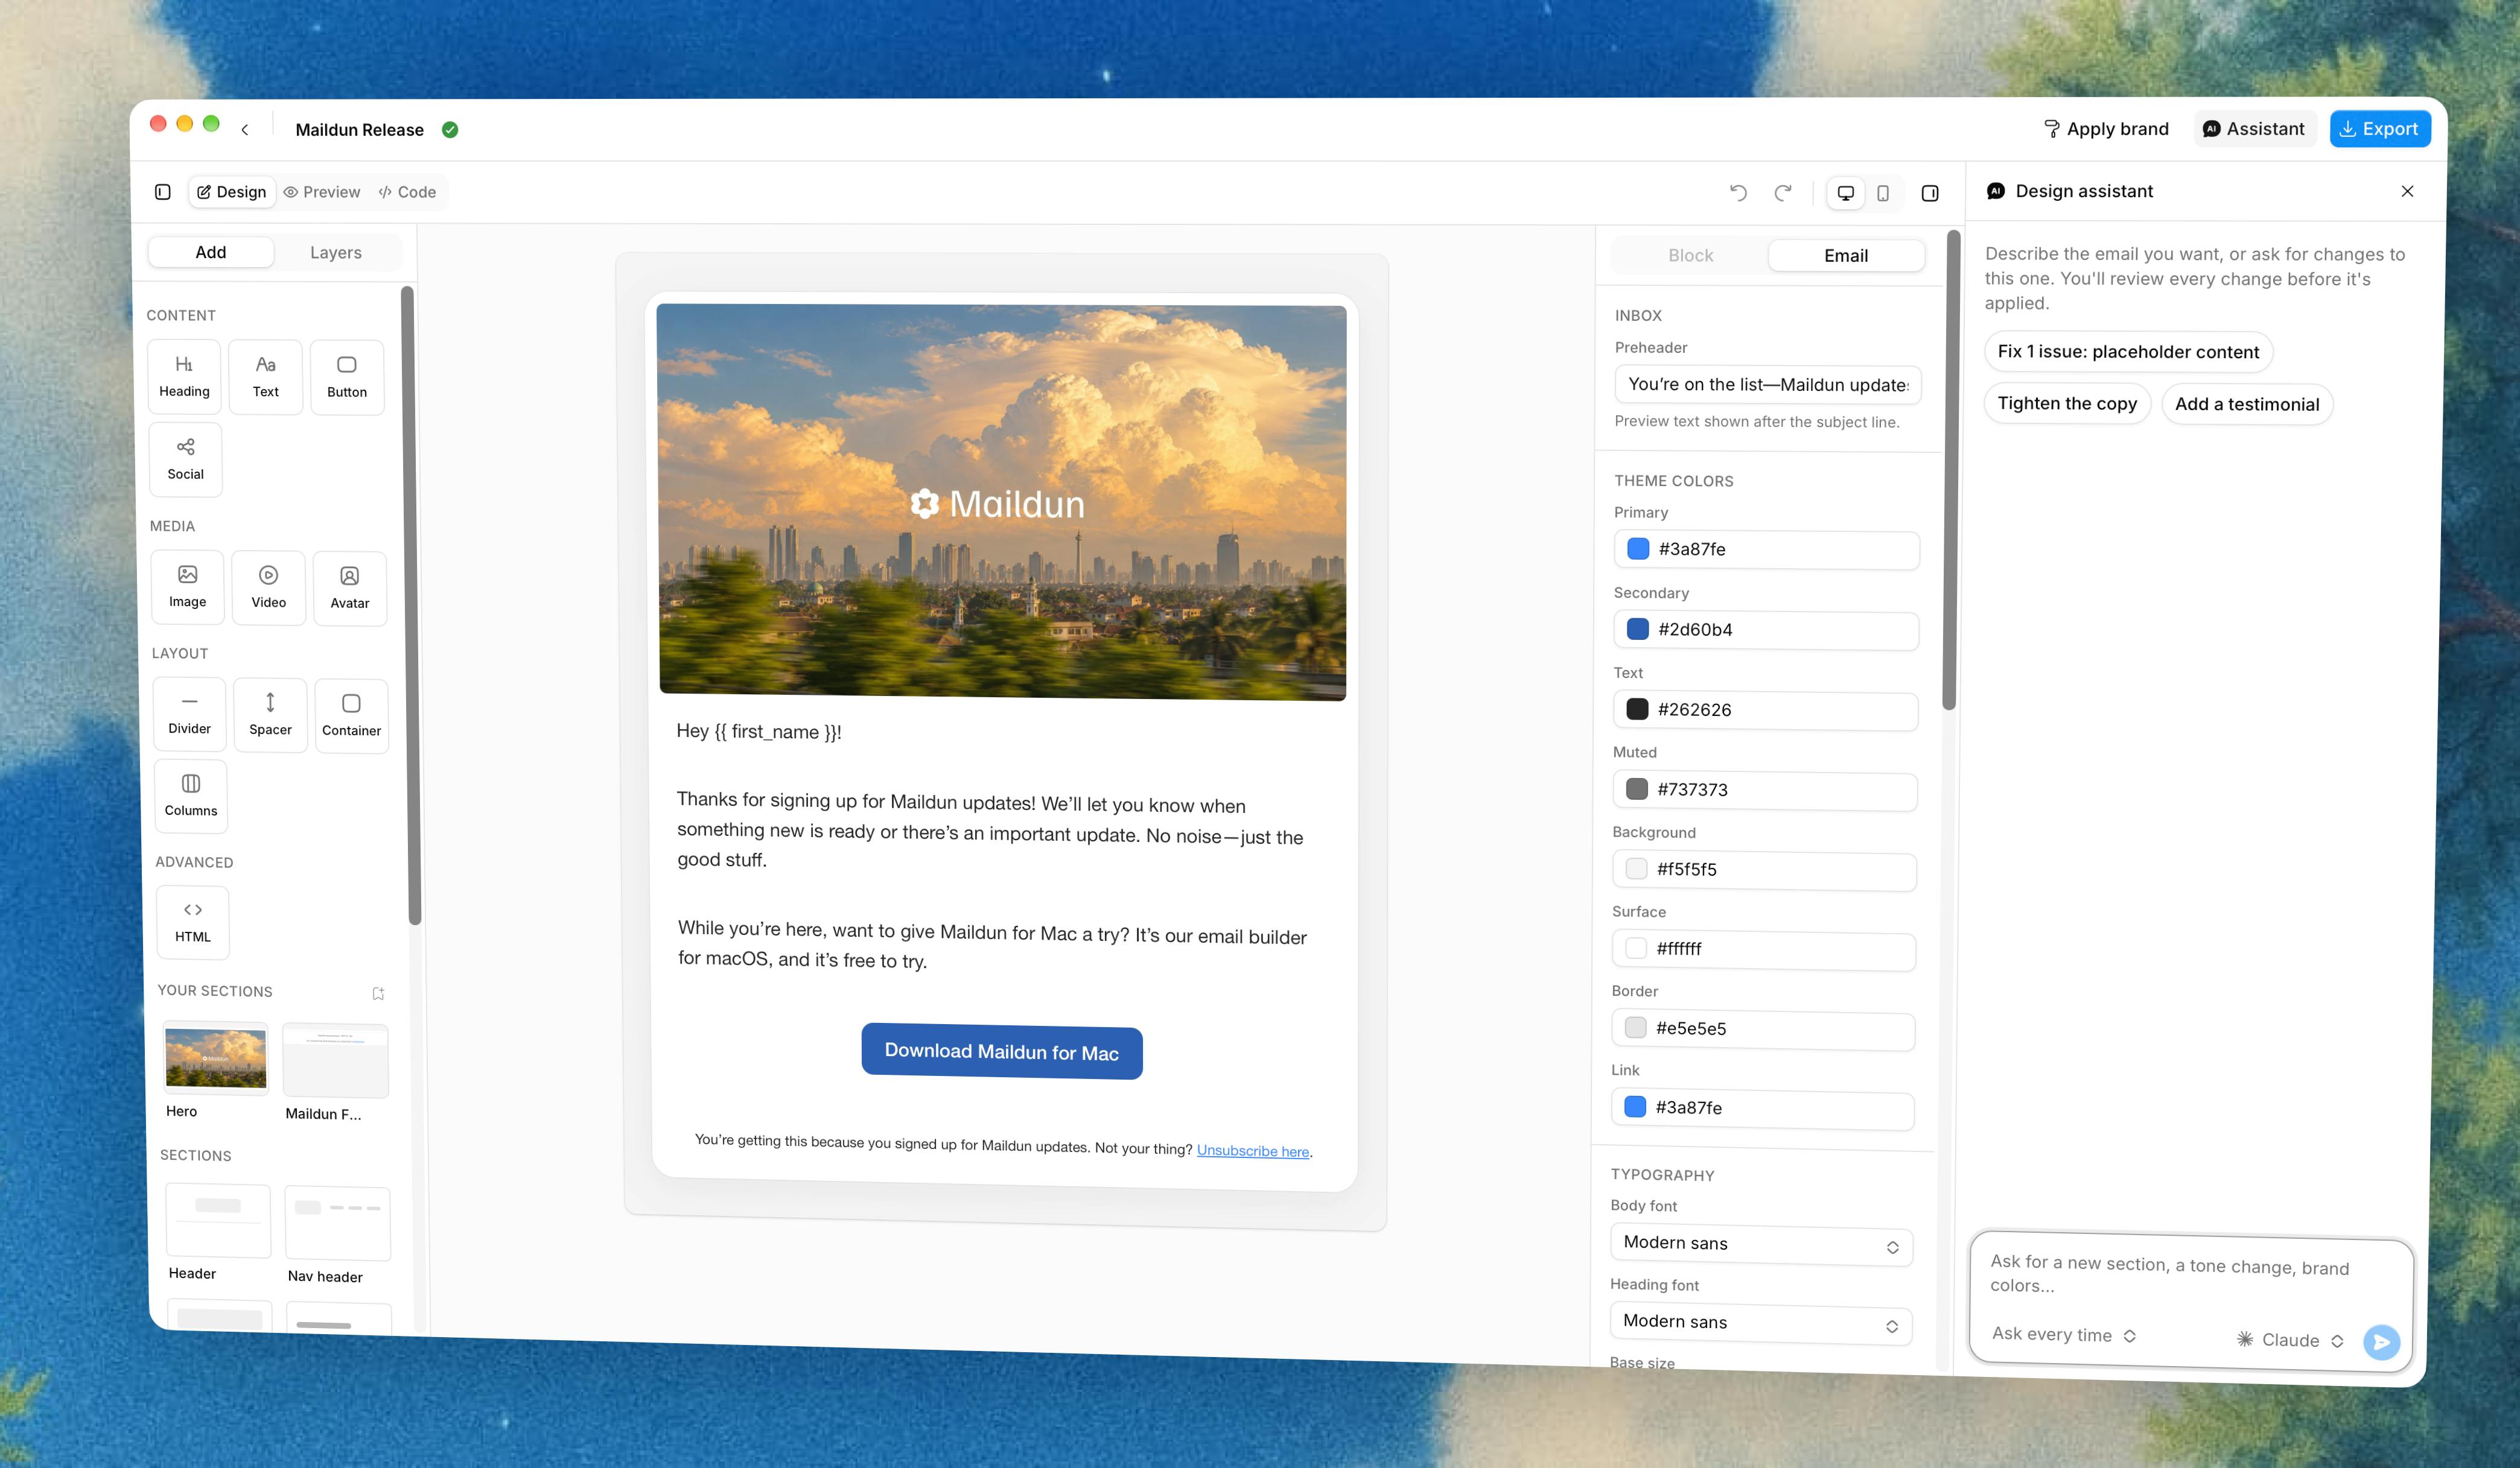2520x1468 pixels.
Task: Select the Hero saved section thumbnail
Action: click(215, 1059)
